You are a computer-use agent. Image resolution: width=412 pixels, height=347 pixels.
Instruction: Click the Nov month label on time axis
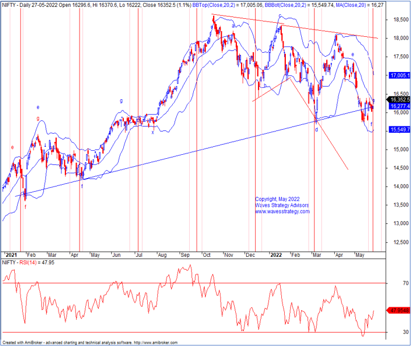(x=229, y=255)
